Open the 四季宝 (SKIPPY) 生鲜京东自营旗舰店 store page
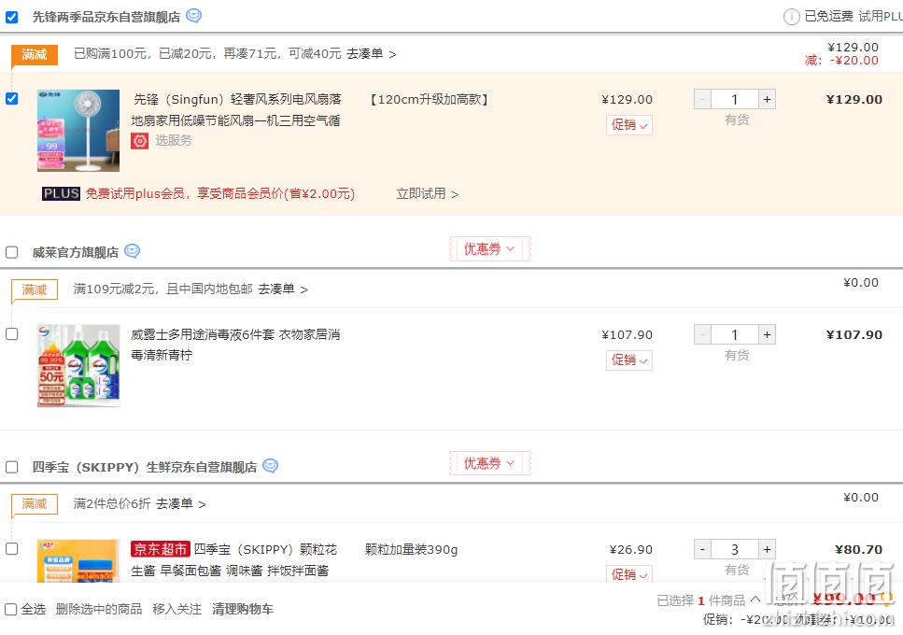Viewport: 903px width, 635px height. click(x=145, y=467)
